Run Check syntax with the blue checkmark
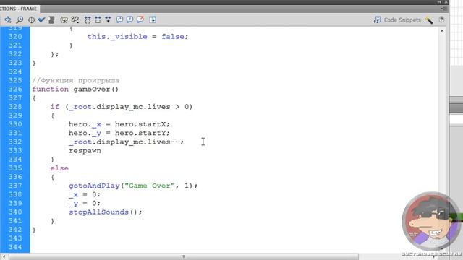 [41, 19]
